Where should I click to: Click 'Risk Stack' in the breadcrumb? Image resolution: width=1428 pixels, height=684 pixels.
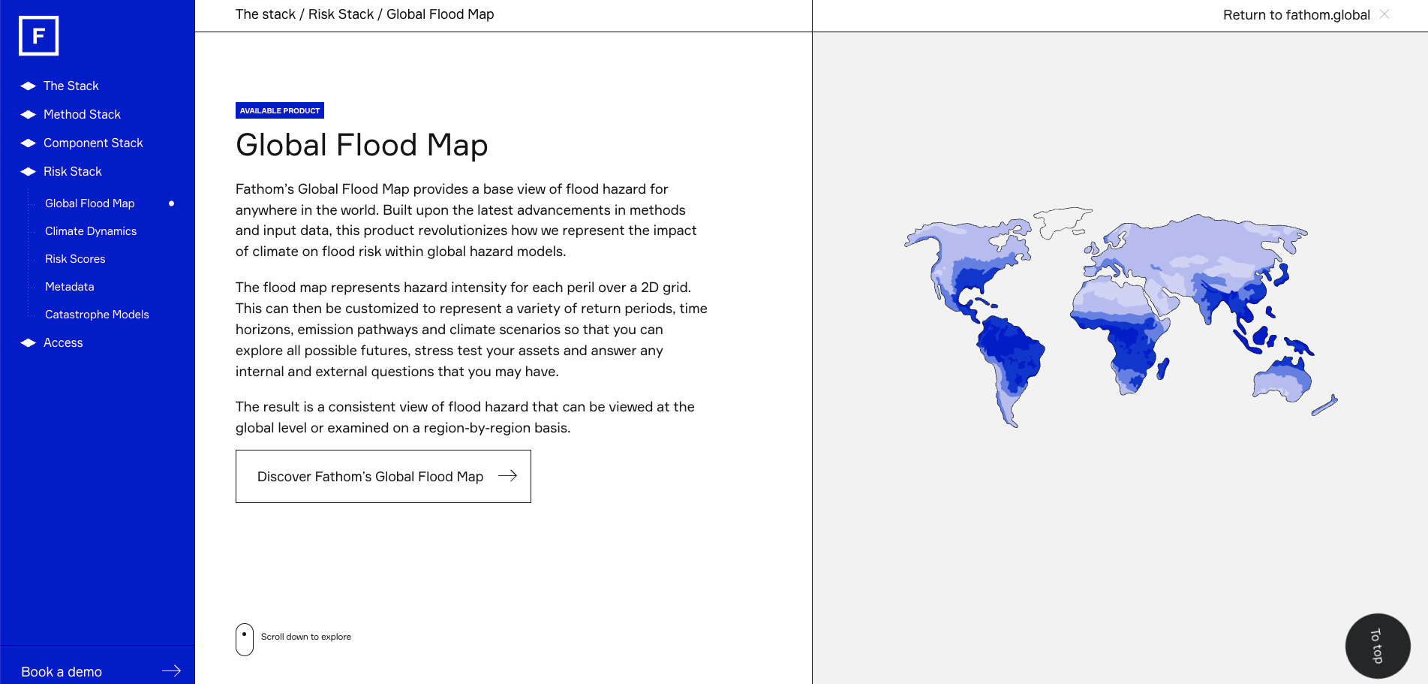pyautogui.click(x=341, y=14)
